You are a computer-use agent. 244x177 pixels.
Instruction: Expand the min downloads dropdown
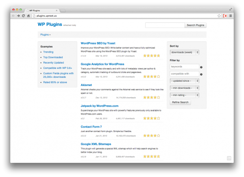pyautogui.click(x=184, y=88)
